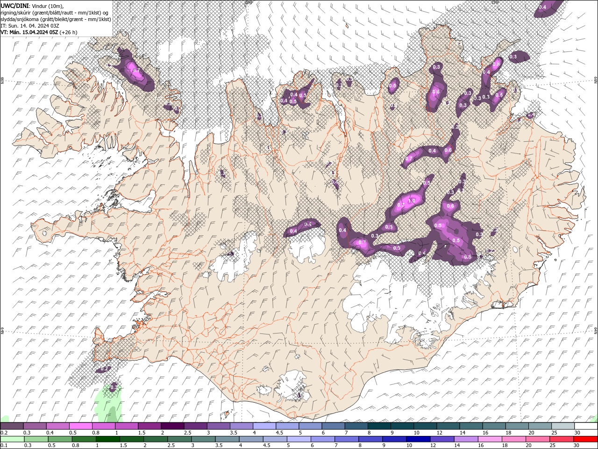The width and height of the screenshot is (598, 449).
Task: Pick the lavender swatch labeled 14 in lower legend
Action: tap(466, 439)
